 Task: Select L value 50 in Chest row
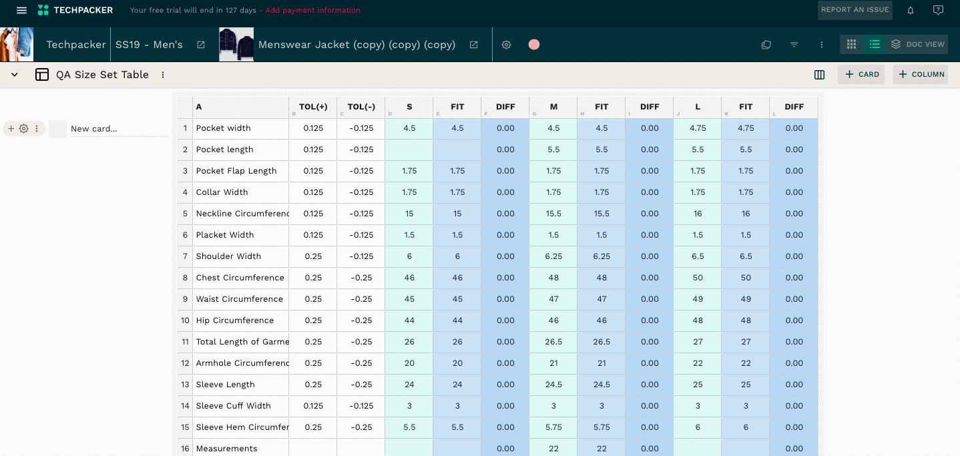(x=698, y=278)
